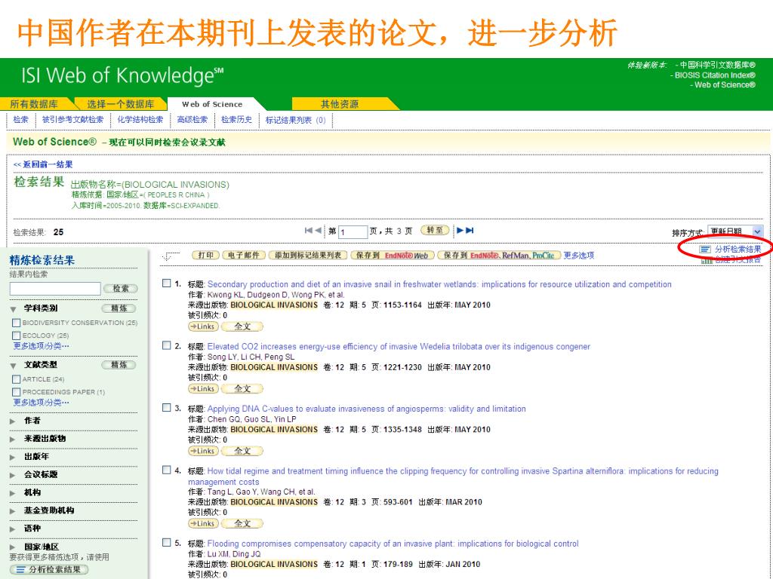
Task: Click 精炼 button for 文献类型
Action: click(119, 365)
